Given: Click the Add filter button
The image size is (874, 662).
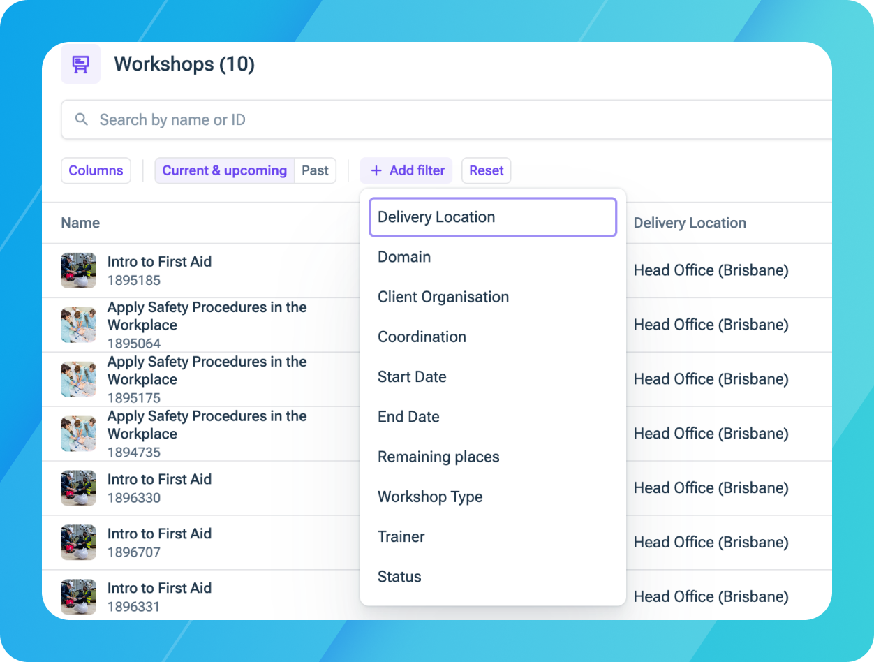Looking at the screenshot, I should (x=407, y=170).
